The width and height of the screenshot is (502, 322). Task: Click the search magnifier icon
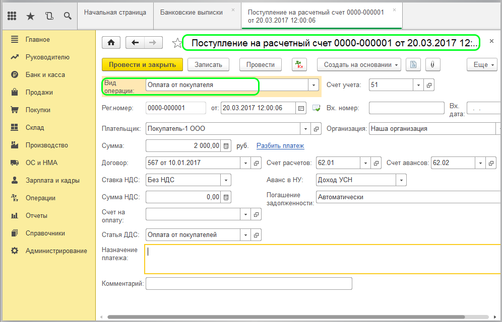coord(67,16)
